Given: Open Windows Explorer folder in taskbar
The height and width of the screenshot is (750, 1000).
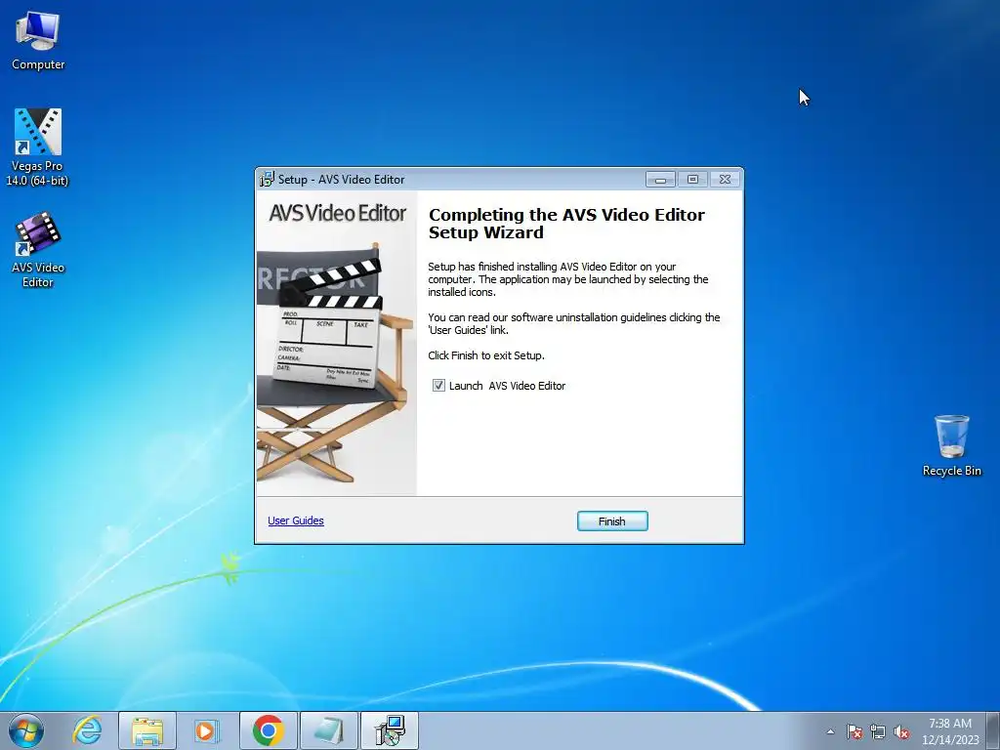Looking at the screenshot, I should pos(147,730).
